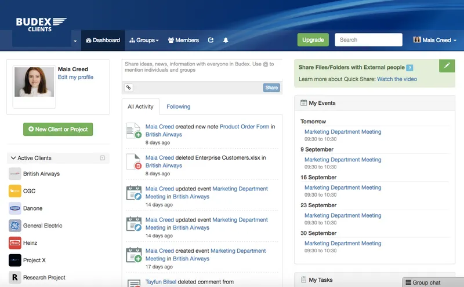Click the Project X dark icon
This screenshot has height=287, width=464.
[15, 260]
